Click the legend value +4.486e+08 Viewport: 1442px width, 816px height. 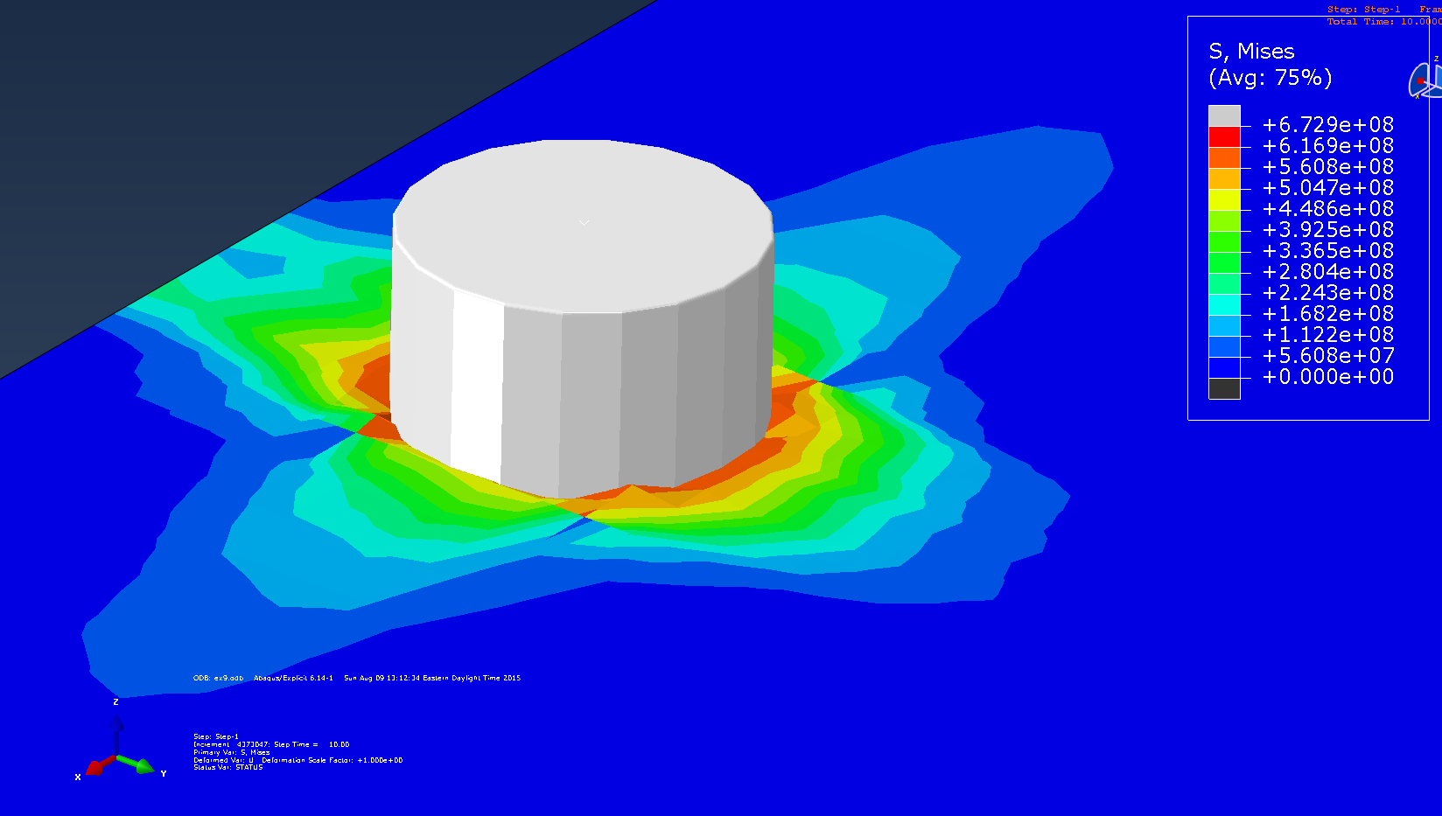coord(1328,209)
